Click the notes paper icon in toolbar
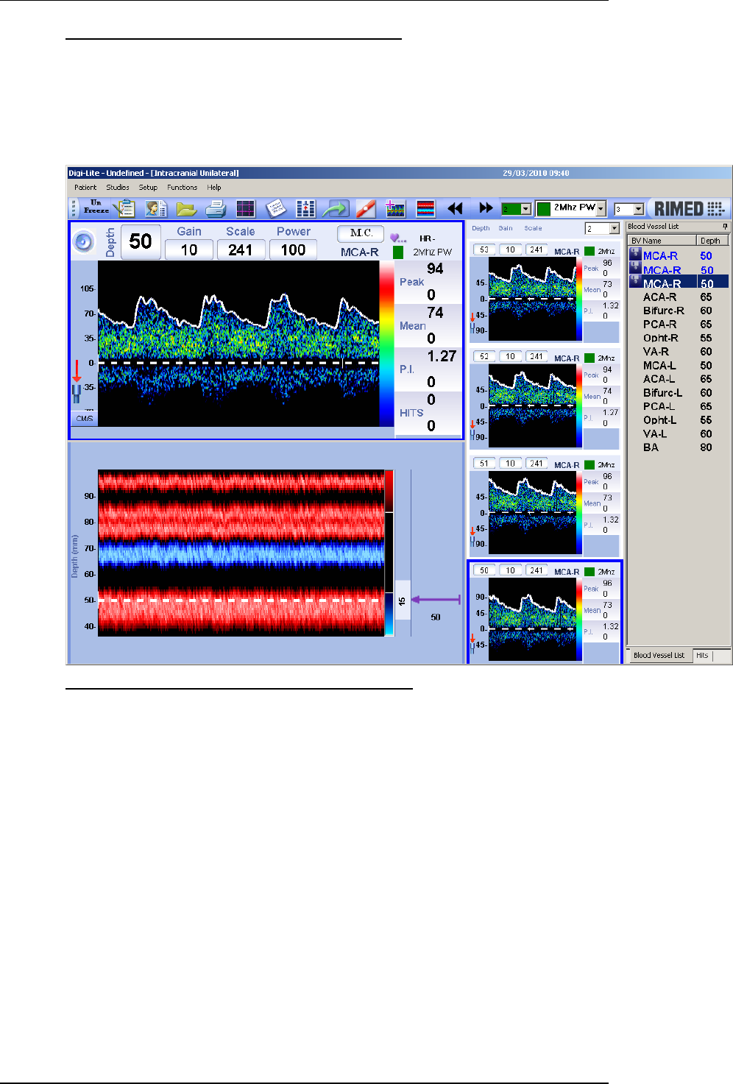Screen dimensions: 733x1084 tap(276, 209)
